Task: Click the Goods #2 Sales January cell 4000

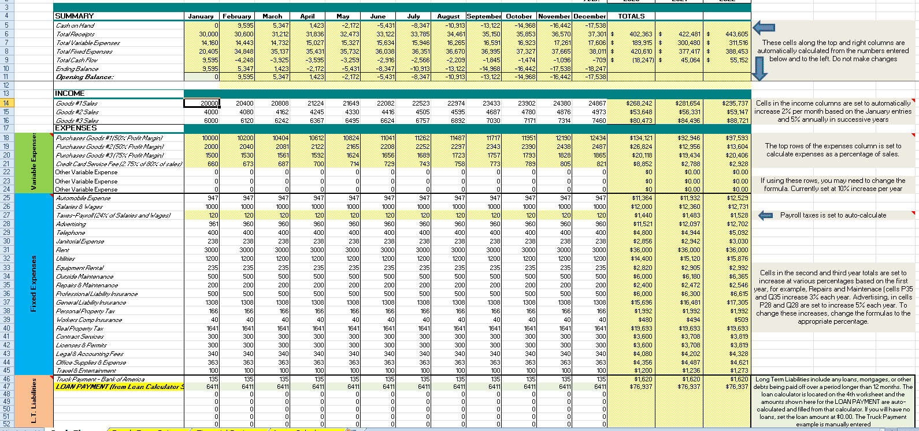Action: (x=202, y=112)
